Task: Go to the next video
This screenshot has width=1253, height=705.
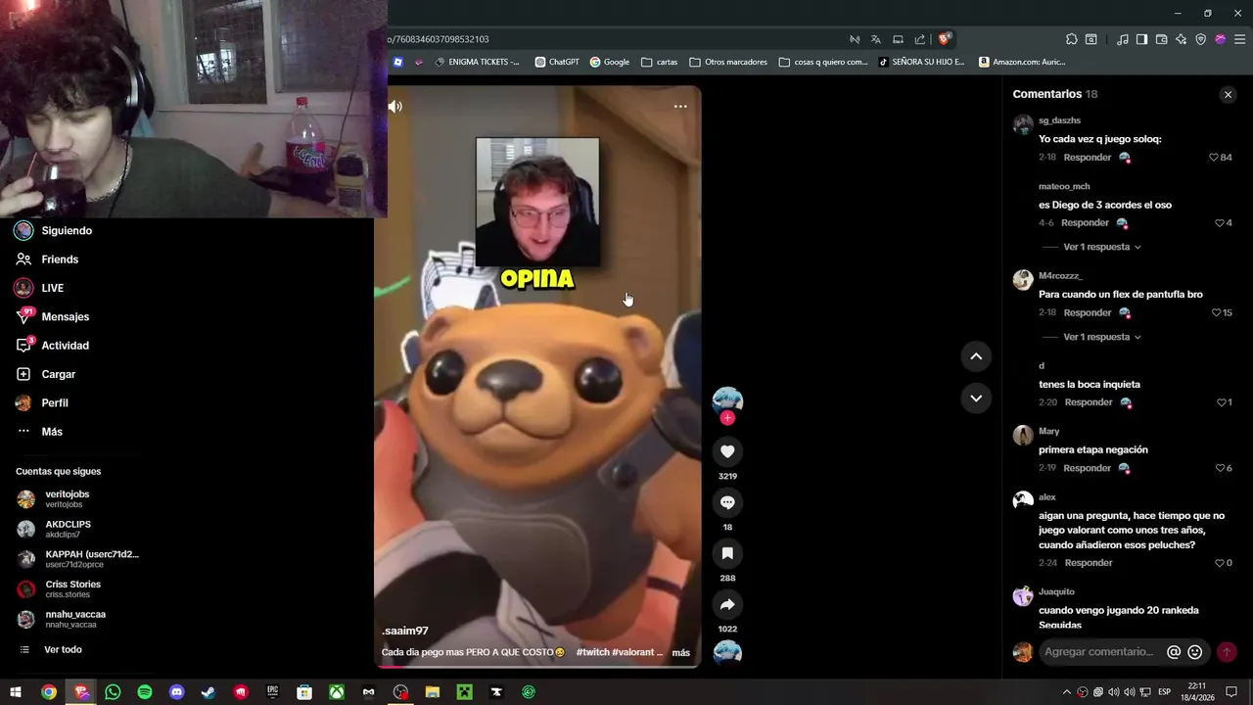Action: coord(976,398)
